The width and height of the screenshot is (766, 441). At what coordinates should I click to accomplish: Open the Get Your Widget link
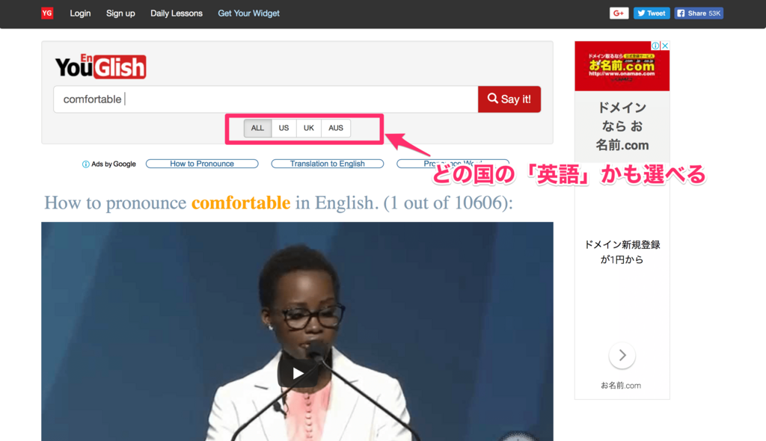[x=248, y=13]
